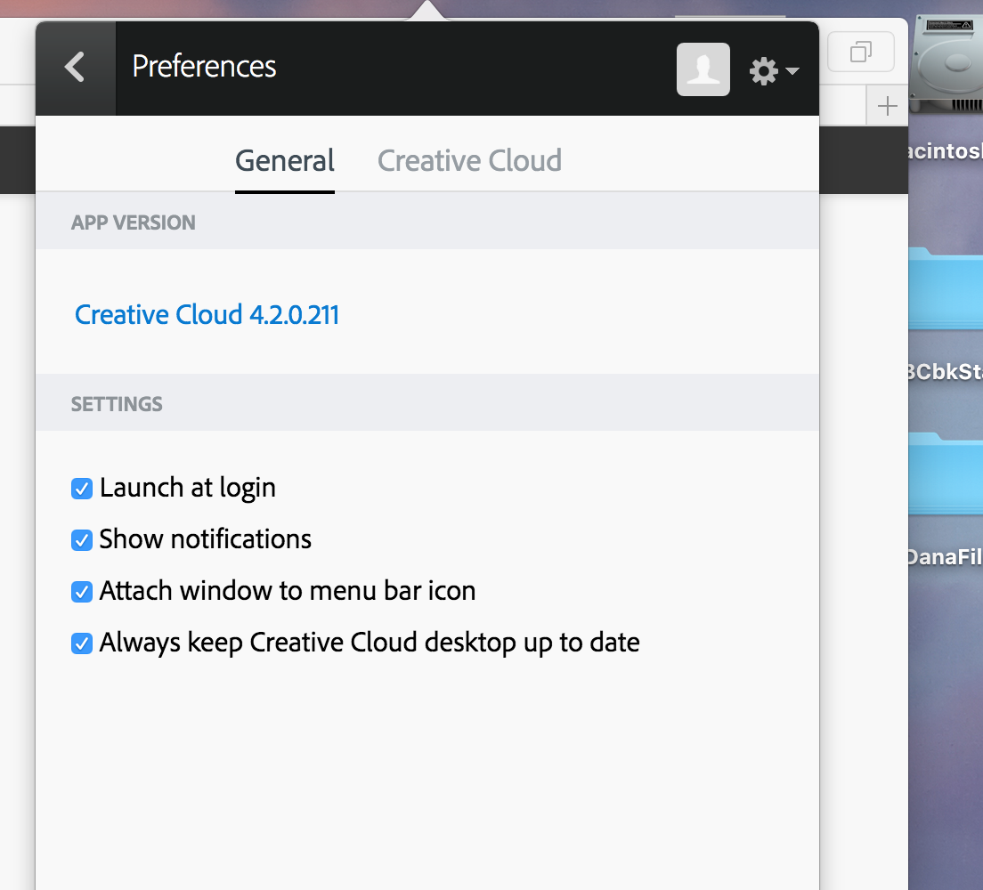Viewport: 983px width, 890px height.
Task: Click the overlapping squares tab overview button
Action: 860,53
